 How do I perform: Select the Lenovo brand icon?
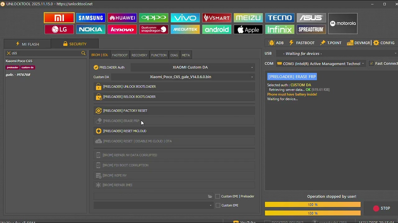(122, 29)
